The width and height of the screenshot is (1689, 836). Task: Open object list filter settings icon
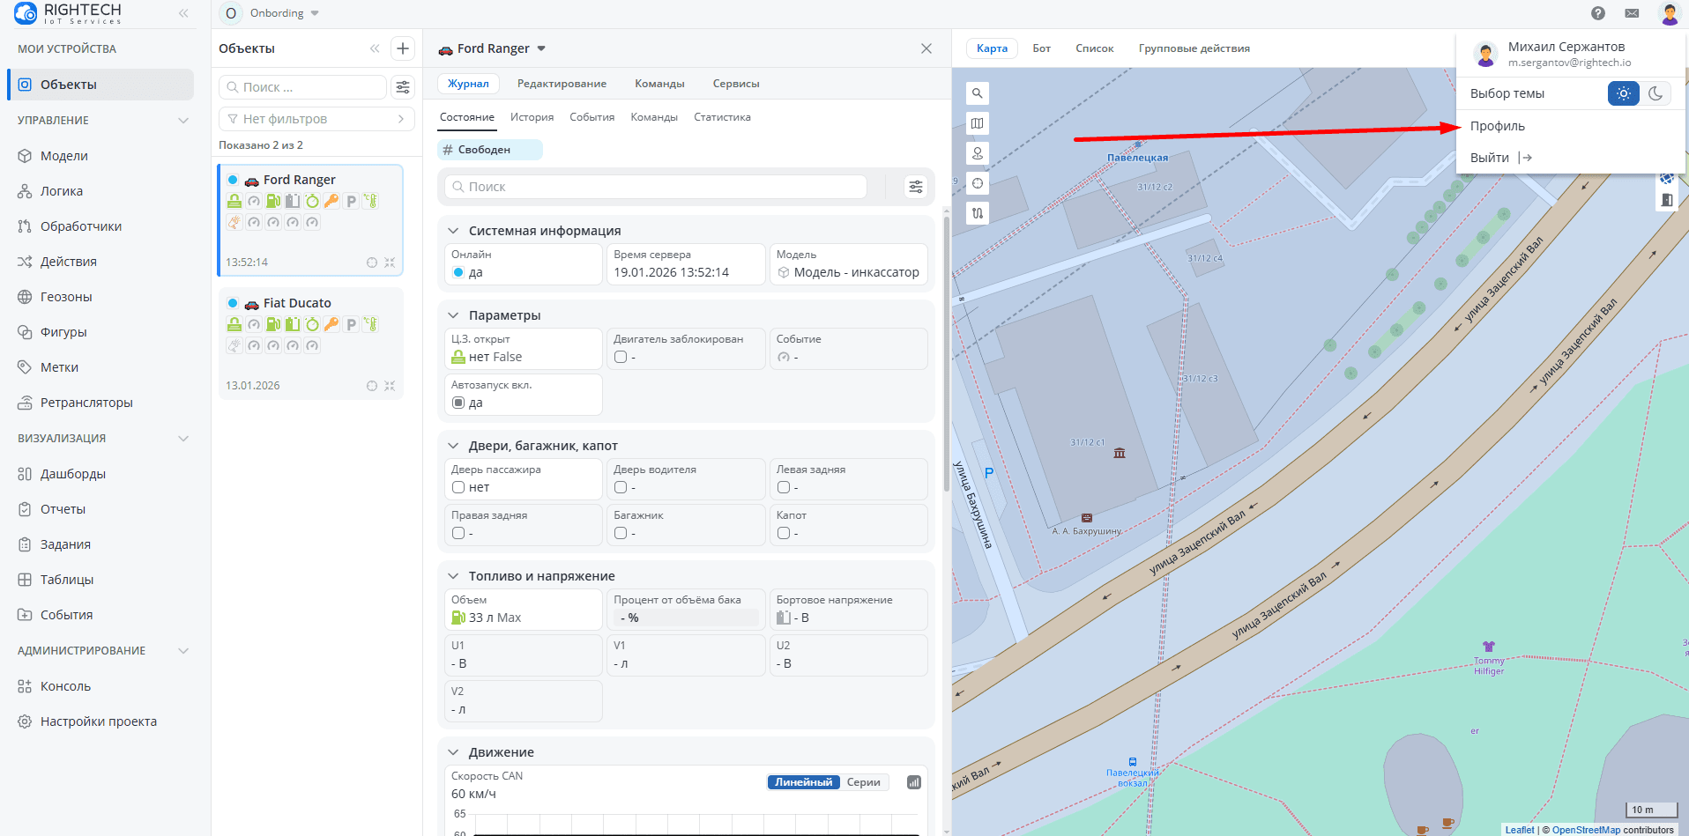(x=403, y=87)
